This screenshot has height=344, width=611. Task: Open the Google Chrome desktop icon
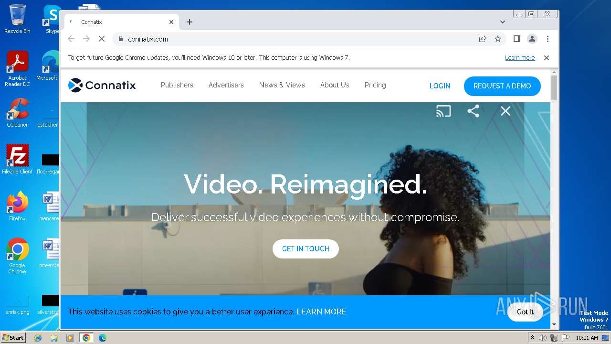pyautogui.click(x=17, y=256)
